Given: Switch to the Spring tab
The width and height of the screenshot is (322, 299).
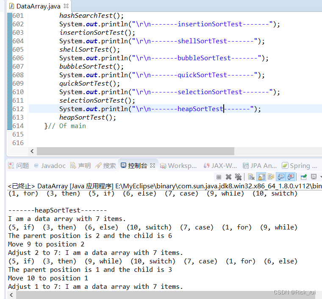Looking at the screenshot, I should [300, 166].
